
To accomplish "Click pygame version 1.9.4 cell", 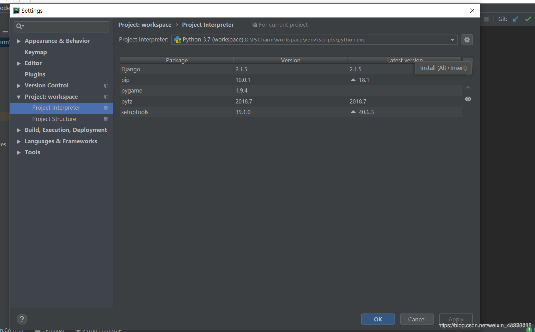I will pos(241,90).
